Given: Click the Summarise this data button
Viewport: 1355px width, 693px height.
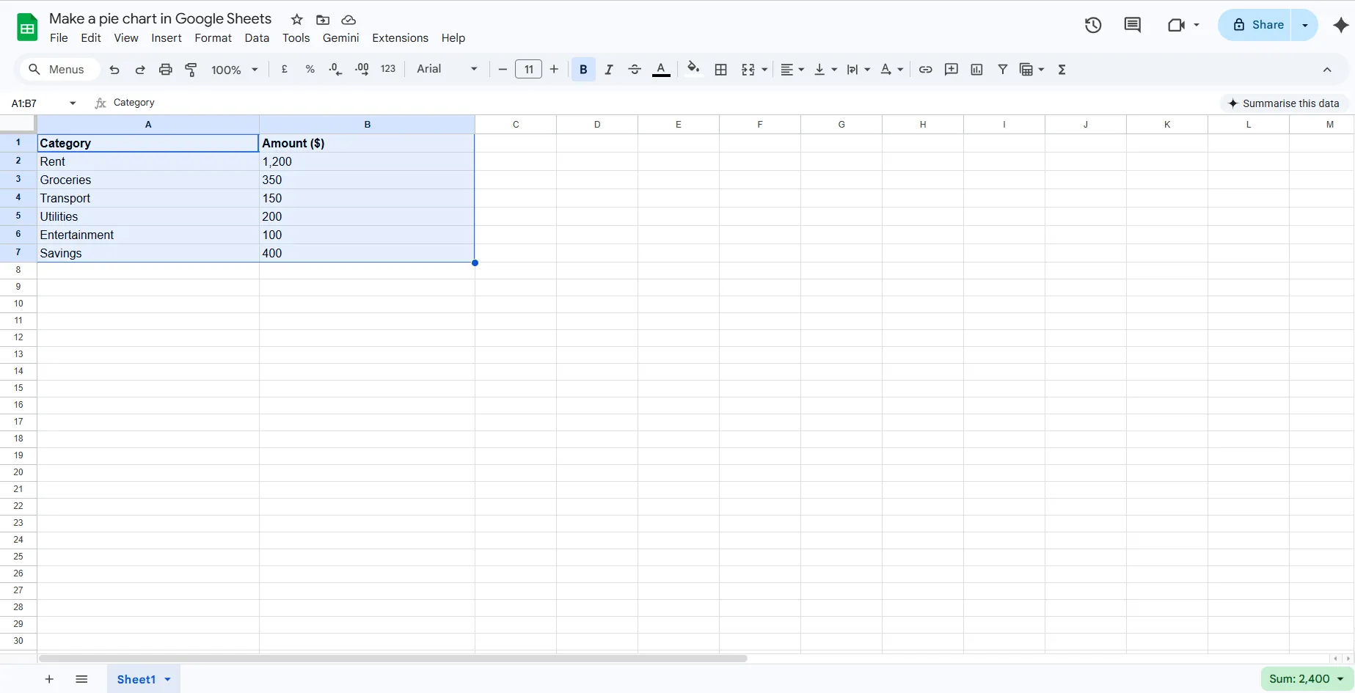Looking at the screenshot, I should 1284,103.
